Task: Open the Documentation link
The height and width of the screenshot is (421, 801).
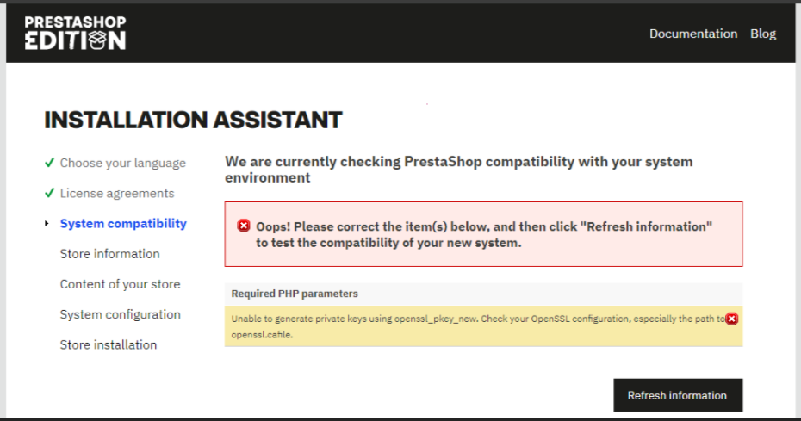Action: point(692,34)
